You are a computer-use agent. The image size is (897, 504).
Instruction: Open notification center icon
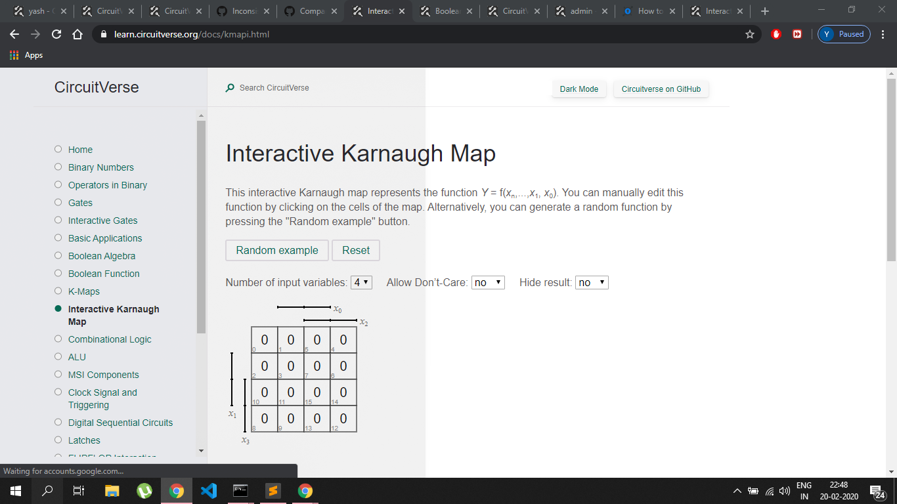coord(877,491)
